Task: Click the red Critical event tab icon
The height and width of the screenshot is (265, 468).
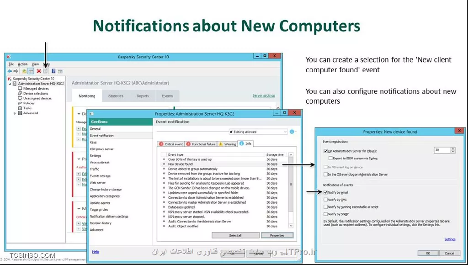Action: pos(161,144)
